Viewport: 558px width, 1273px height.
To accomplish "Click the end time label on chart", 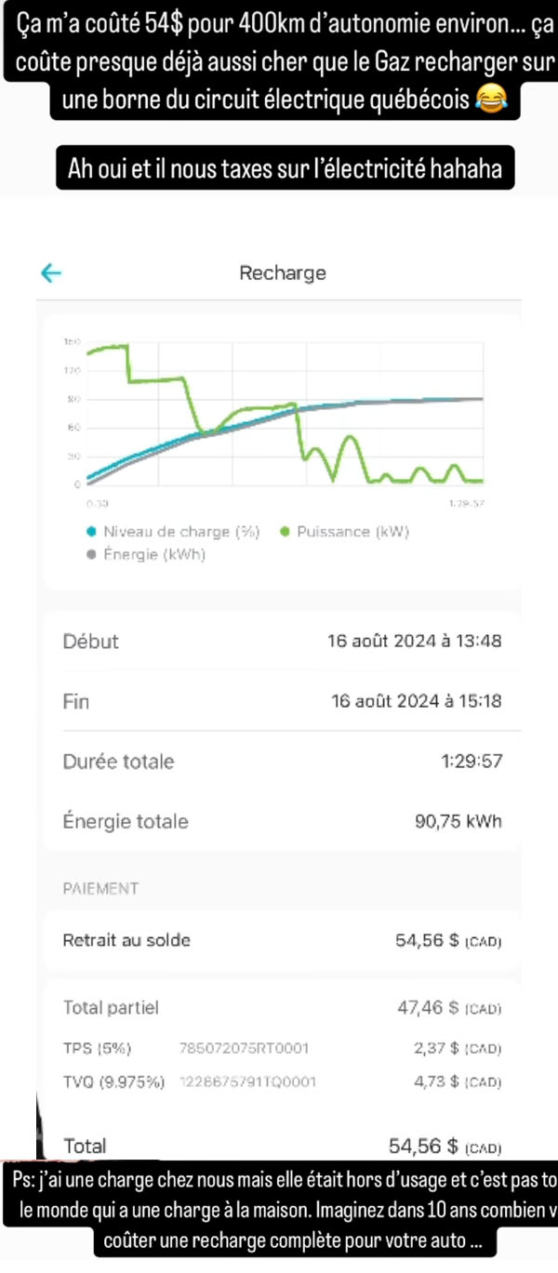I will 465,503.
